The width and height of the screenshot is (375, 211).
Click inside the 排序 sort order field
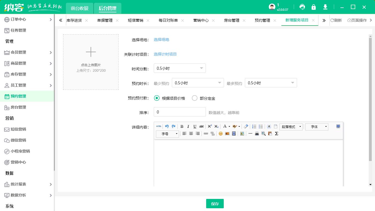[x=180, y=112]
